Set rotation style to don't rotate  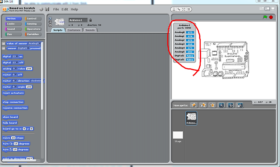coord(50,25)
